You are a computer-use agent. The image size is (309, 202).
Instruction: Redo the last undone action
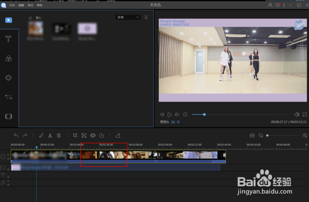tap(25, 135)
